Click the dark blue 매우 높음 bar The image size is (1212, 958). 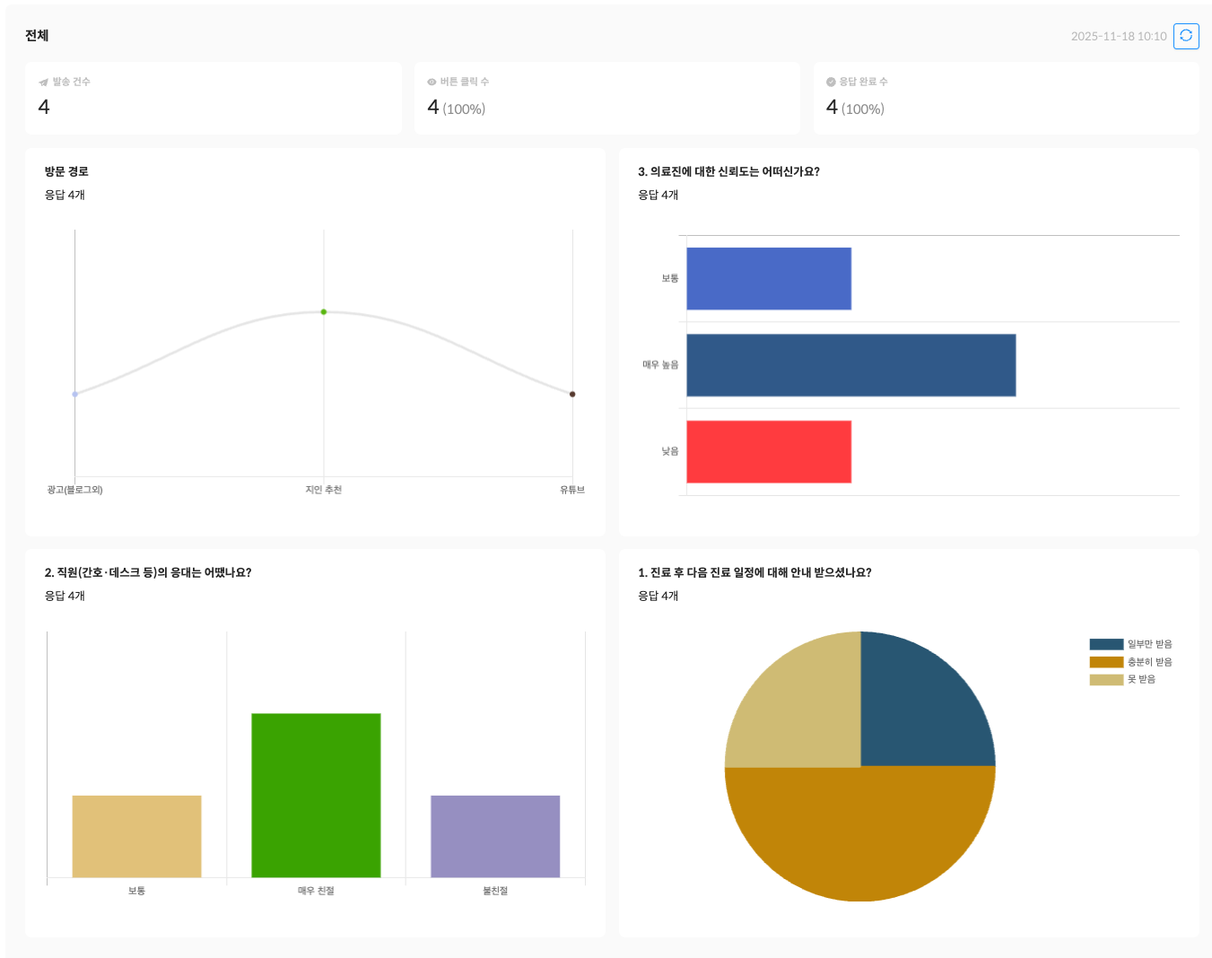click(x=851, y=365)
